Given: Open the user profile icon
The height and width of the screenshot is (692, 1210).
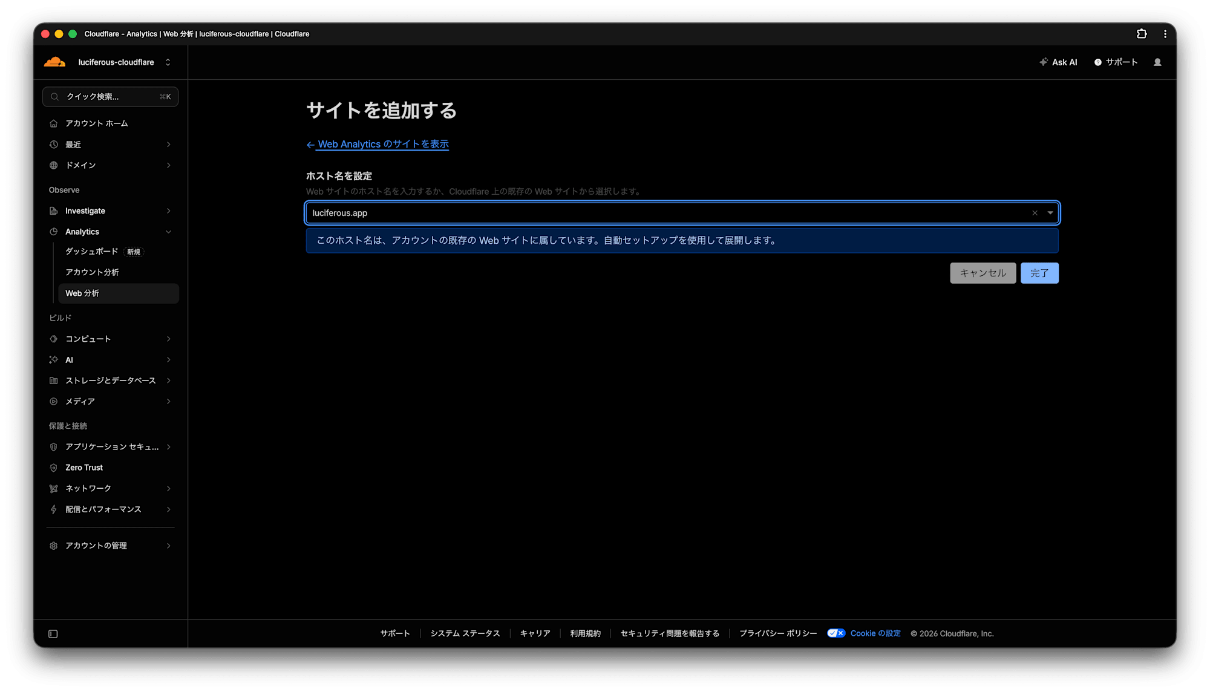Looking at the screenshot, I should (x=1157, y=62).
